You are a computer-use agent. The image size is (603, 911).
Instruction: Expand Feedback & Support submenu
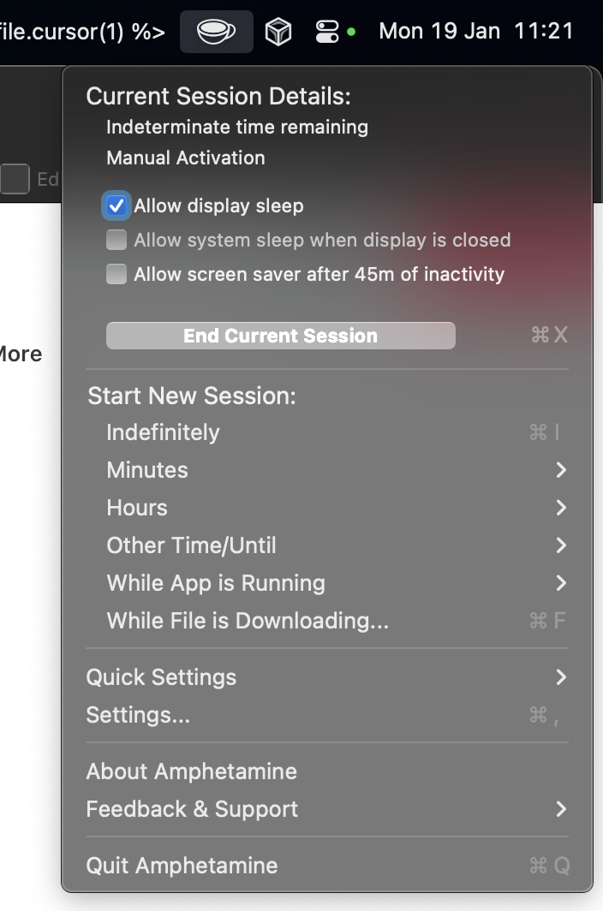pyautogui.click(x=561, y=809)
